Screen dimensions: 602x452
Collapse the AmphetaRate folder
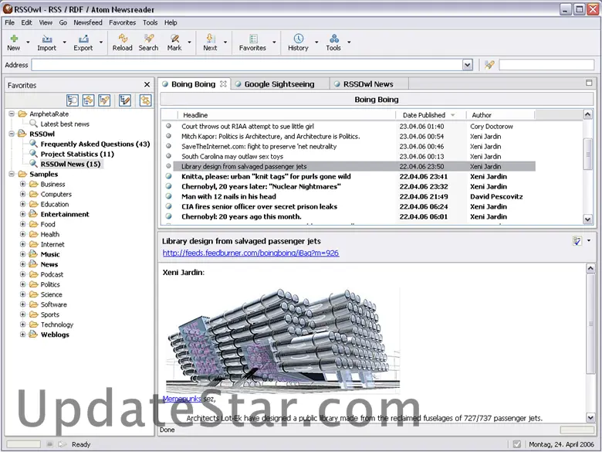(12, 114)
